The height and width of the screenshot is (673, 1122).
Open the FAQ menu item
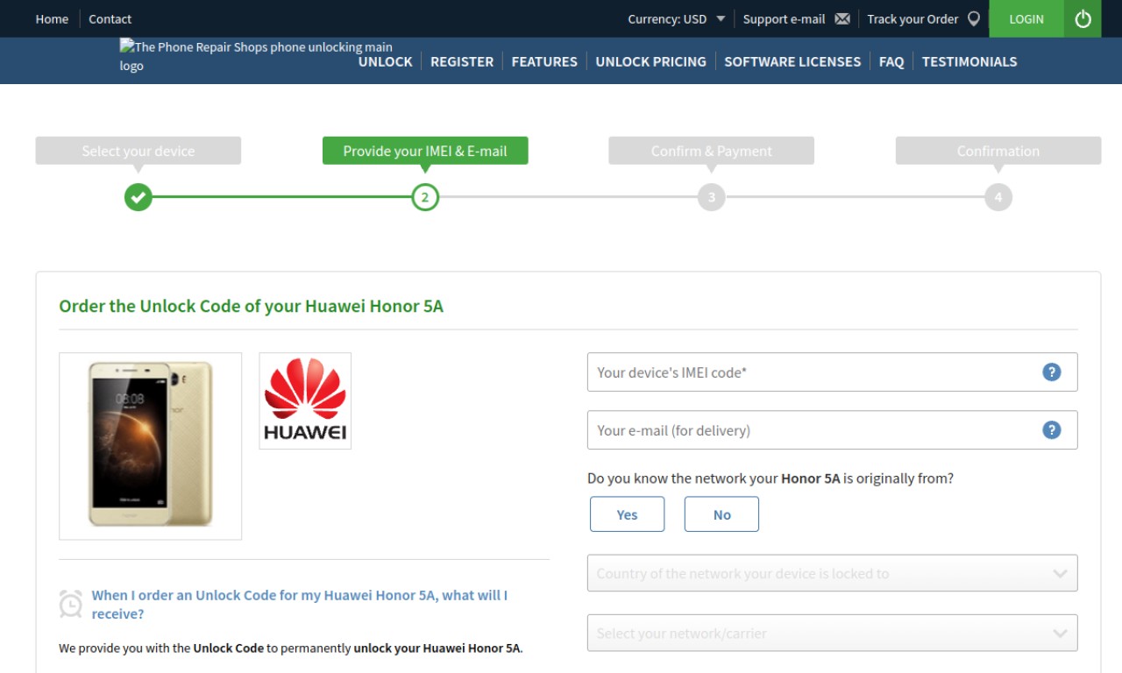(891, 61)
